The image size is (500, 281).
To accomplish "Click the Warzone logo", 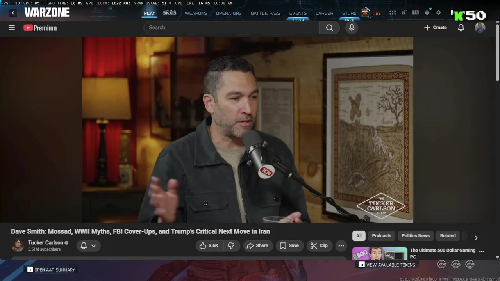I will pos(47,12).
